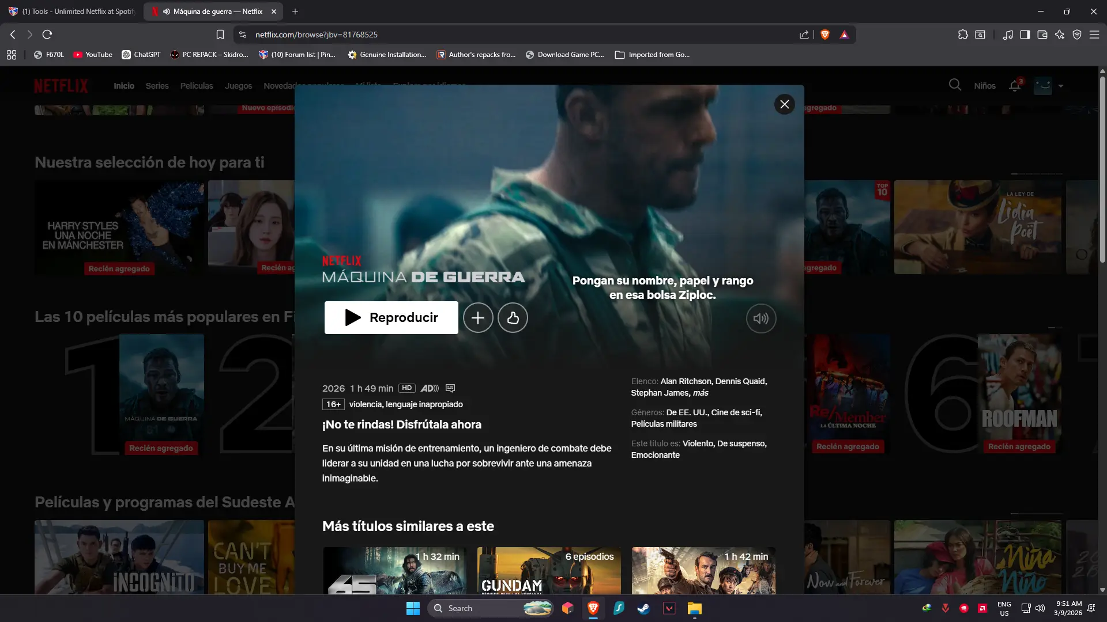Click the Netflix logo in header
The width and height of the screenshot is (1107, 622).
[x=61, y=86]
